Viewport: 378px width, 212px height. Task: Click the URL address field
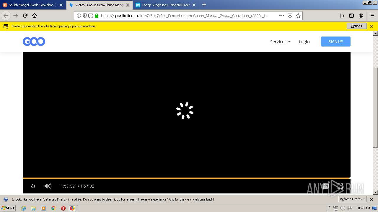point(184,16)
